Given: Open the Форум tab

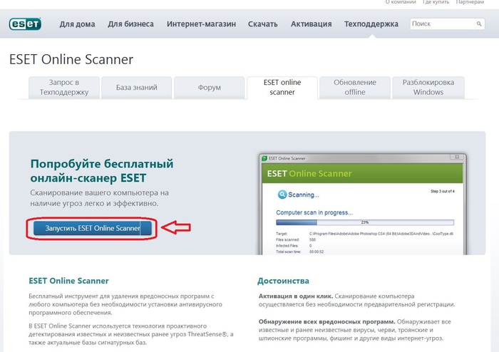Looking at the screenshot, I should [x=210, y=88].
